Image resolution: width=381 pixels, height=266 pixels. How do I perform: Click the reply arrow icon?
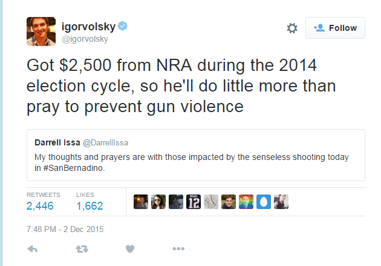pos(33,248)
